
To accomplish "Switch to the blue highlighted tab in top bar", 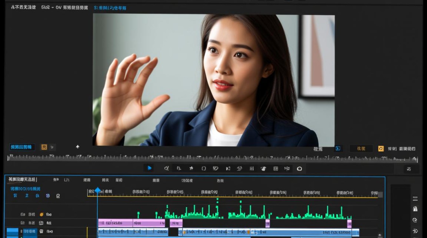I will click(x=110, y=8).
